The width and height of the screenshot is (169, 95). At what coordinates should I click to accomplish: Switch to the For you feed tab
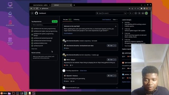[x=67, y=20]
